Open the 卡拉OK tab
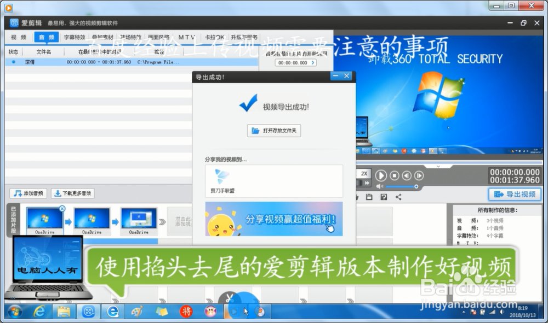Image resolution: width=548 pixels, height=323 pixels. click(x=214, y=37)
